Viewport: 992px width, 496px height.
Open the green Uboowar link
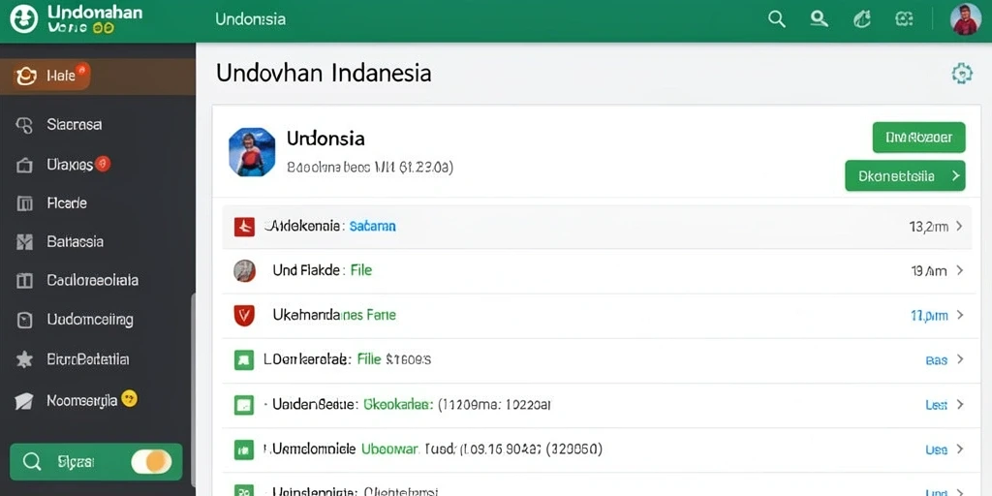(389, 449)
